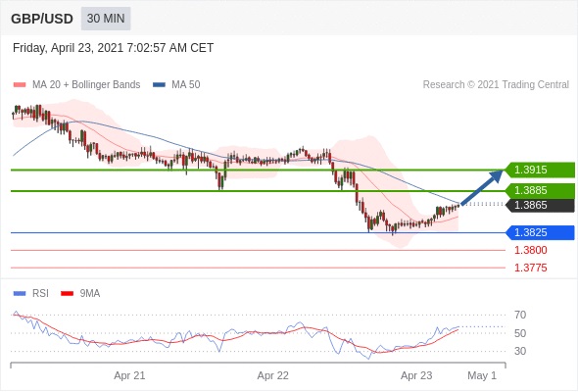Click the RSI blue legend swatch
The width and height of the screenshot is (578, 392).
click(20, 294)
